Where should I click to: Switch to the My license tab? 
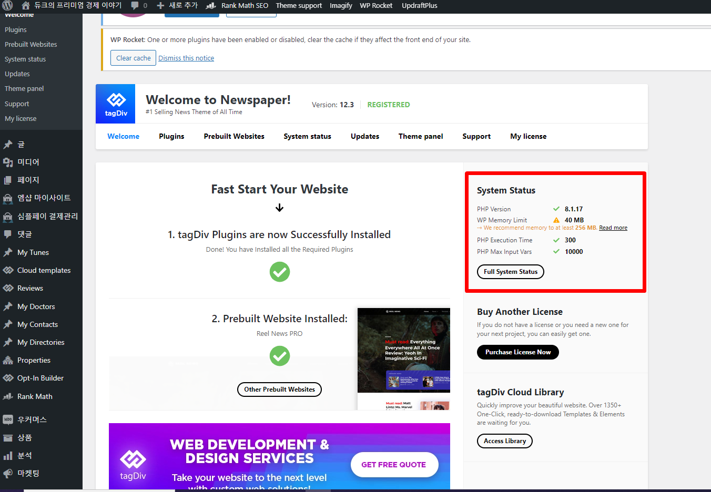coord(528,136)
